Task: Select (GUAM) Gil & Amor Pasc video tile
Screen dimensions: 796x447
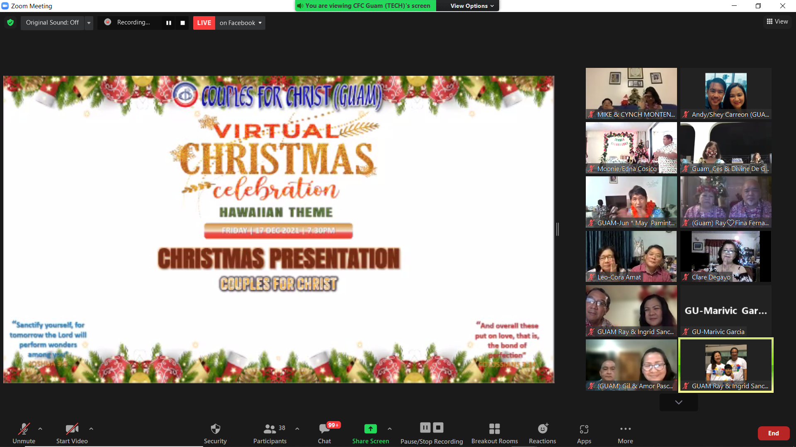Action: pos(631,365)
